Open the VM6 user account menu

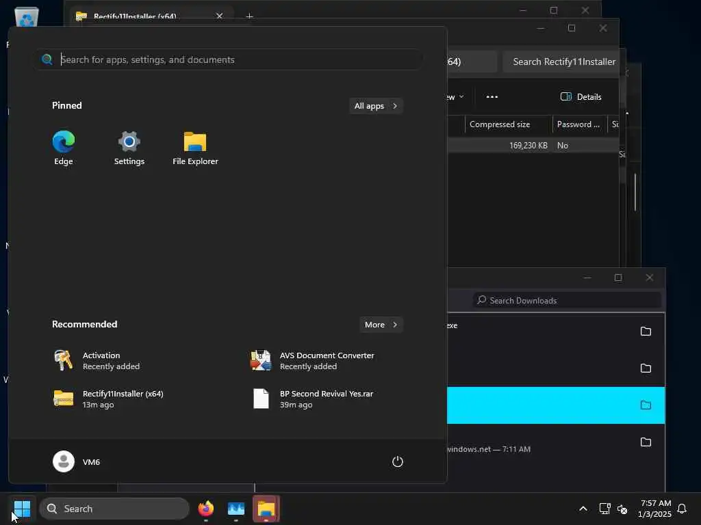pyautogui.click(x=77, y=461)
